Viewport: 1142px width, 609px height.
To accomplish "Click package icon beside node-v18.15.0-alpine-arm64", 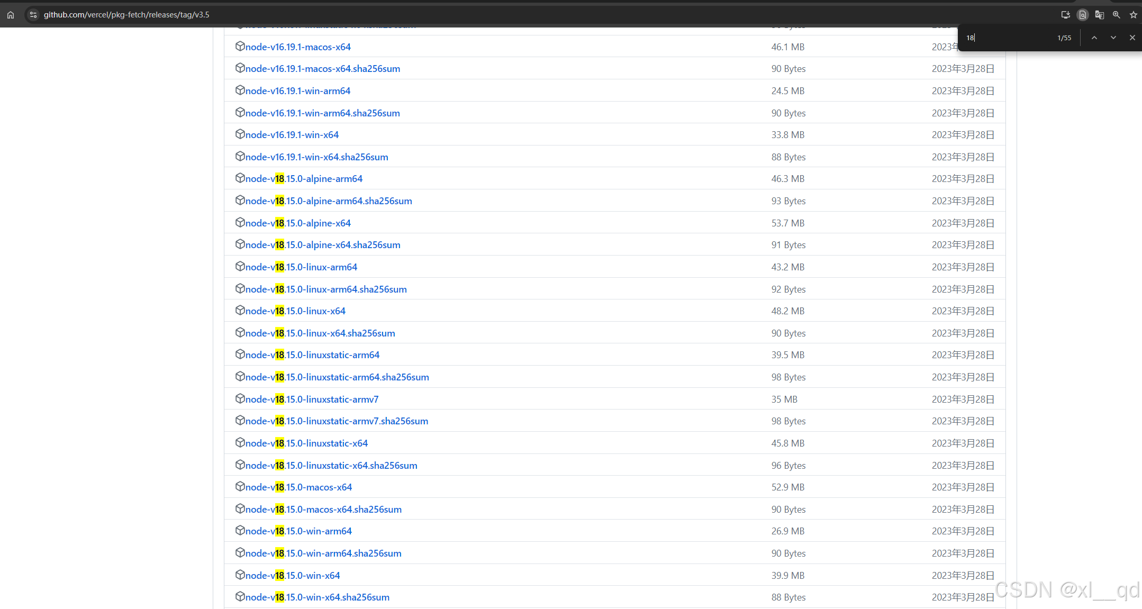I will tap(240, 178).
